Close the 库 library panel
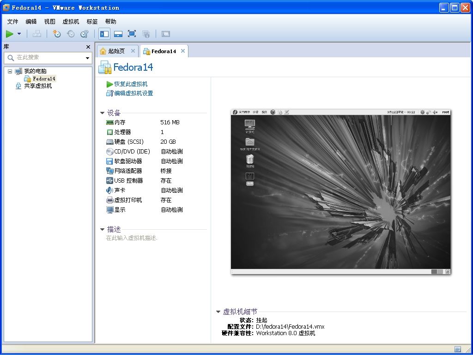This screenshot has width=473, height=355. click(88, 47)
